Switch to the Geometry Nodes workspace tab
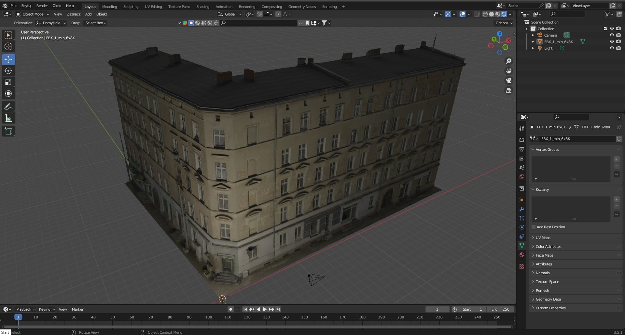This screenshot has height=335, width=625. pyautogui.click(x=302, y=6)
